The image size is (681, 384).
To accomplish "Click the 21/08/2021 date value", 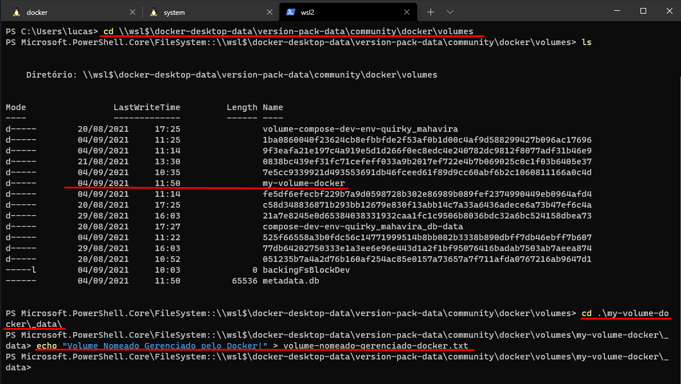I will tap(103, 161).
